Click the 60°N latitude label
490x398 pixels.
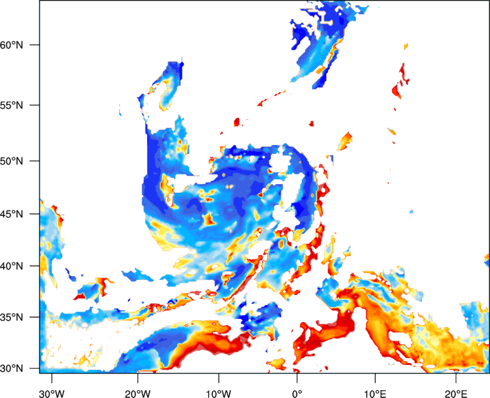(x=12, y=45)
